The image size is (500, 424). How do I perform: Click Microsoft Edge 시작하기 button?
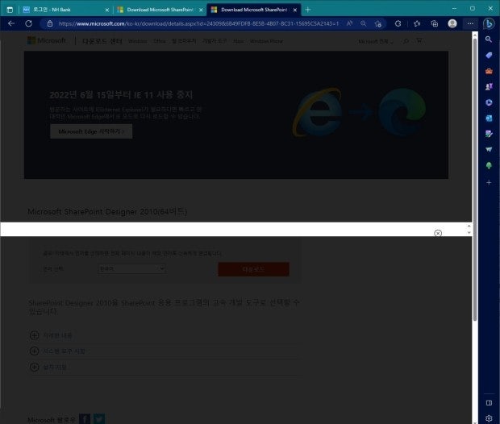[x=91, y=131]
